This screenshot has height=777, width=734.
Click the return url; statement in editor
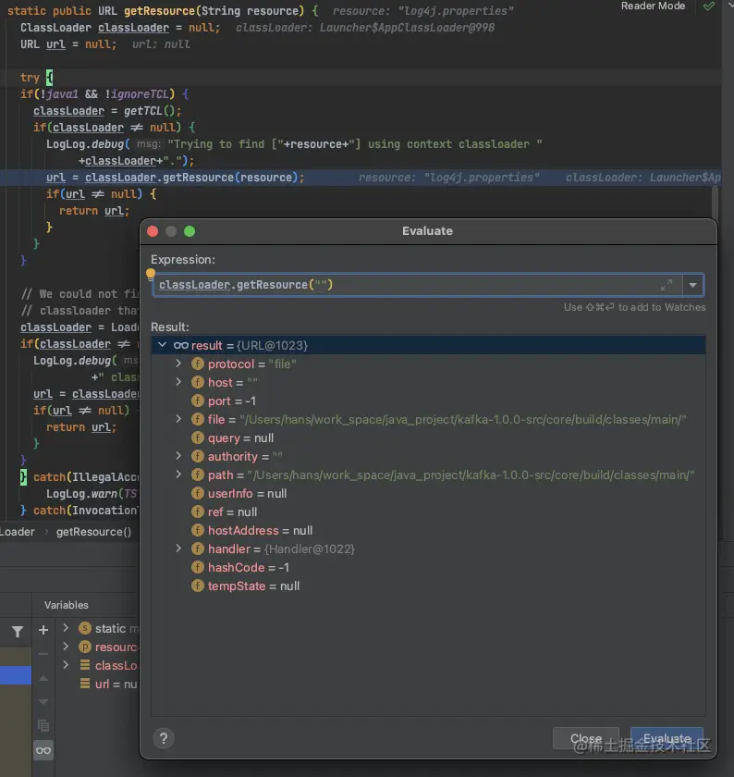tap(94, 211)
